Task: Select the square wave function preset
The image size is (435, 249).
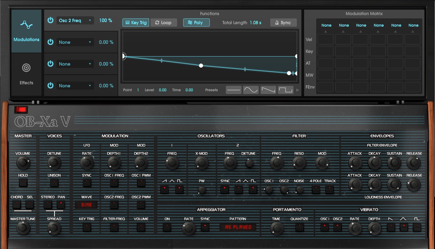Action: click(x=286, y=90)
